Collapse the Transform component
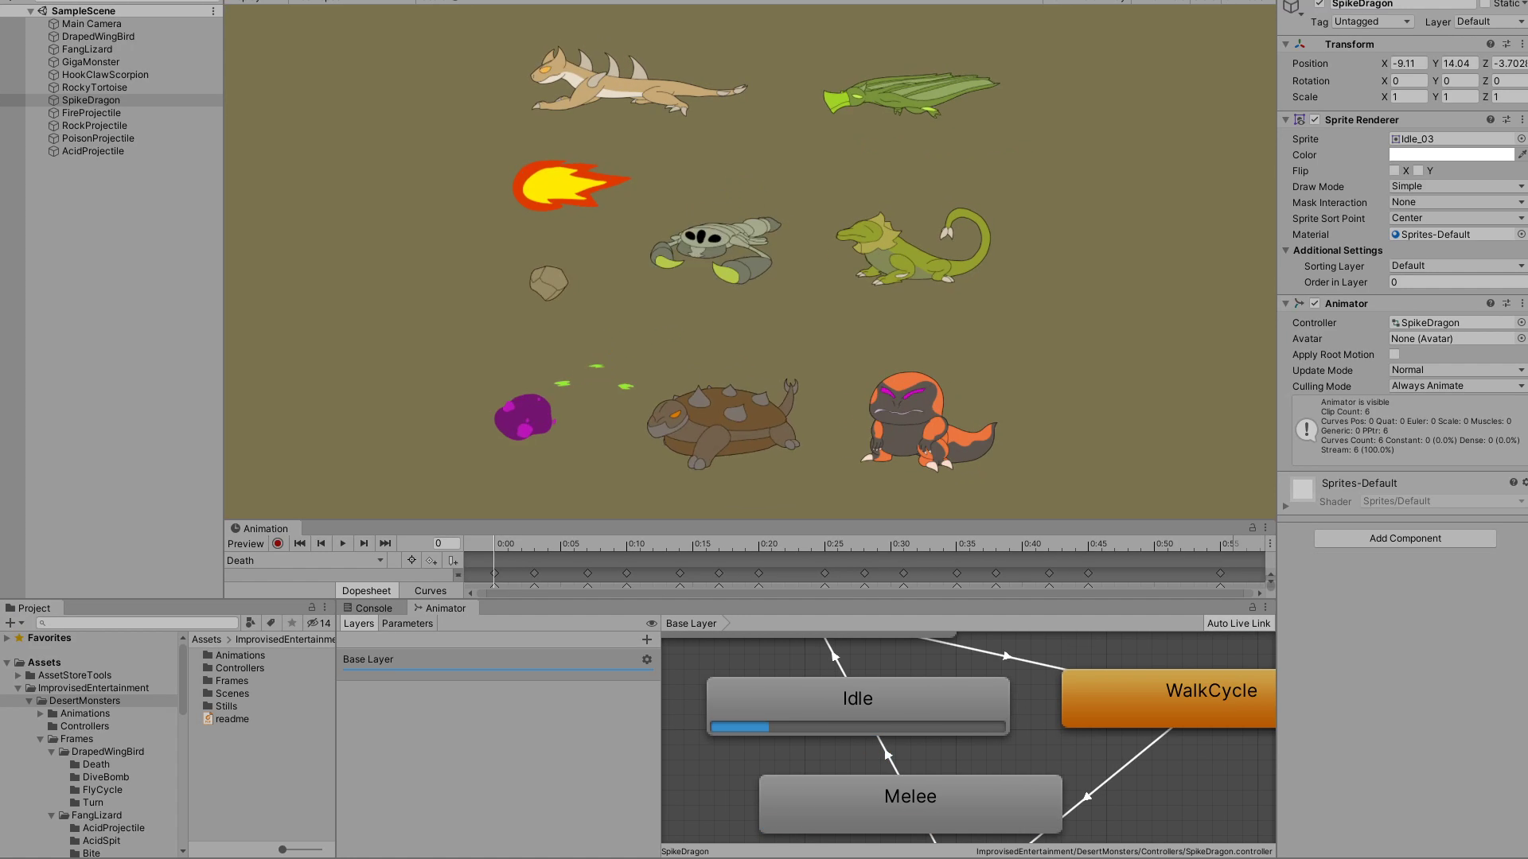Viewport: 1528px width, 859px height. [x=1286, y=45]
